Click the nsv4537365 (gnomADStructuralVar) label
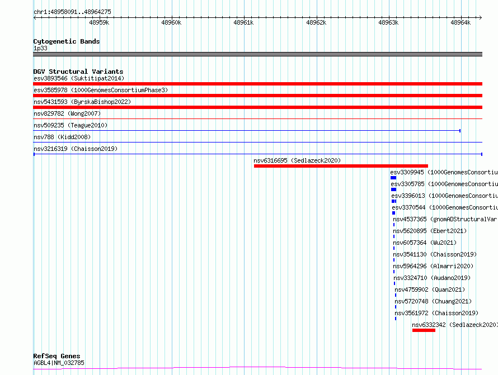Viewport: 498px width, 375px height. coord(445,219)
